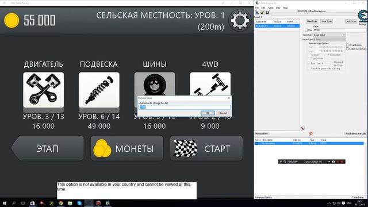This screenshot has height=207, width=368.
Task: Click the screenshot camera icon on recorder bar
Action: tap(333, 162)
